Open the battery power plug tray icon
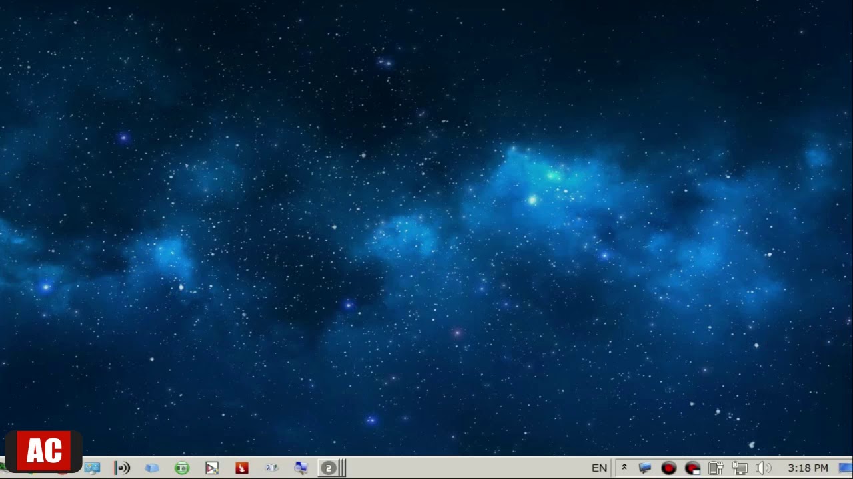Screen dimensions: 853x479 pos(716,468)
